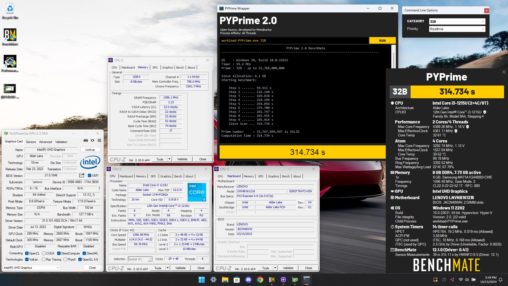Toggle the CUDA checkbox in GPU-Z

(44, 253)
